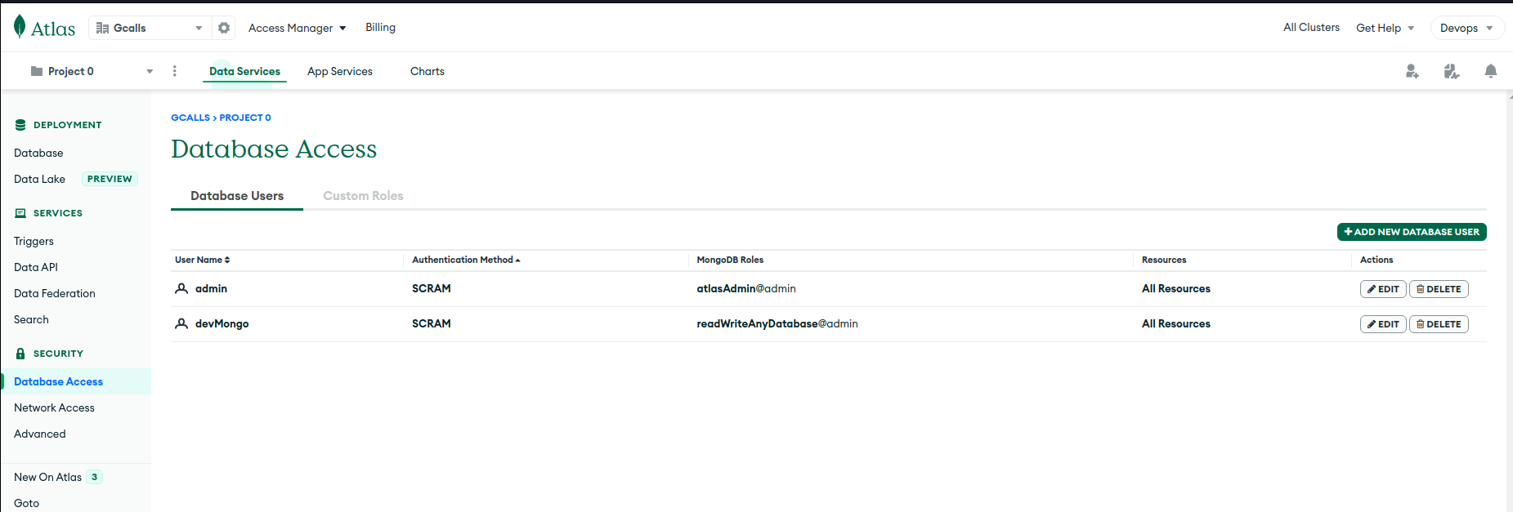The width and height of the screenshot is (1513, 512).
Task: Switch to the Data Services tab
Action: [244, 71]
